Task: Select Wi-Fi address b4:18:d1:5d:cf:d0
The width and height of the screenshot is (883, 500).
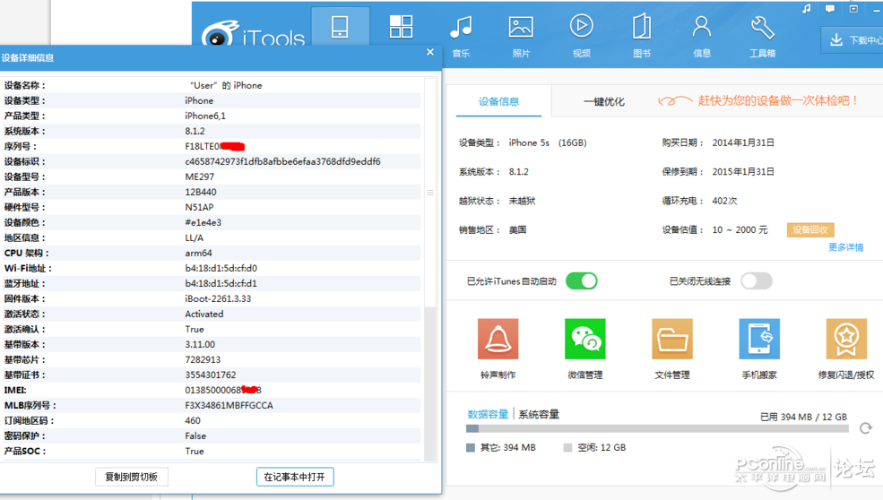Action: 221,268
